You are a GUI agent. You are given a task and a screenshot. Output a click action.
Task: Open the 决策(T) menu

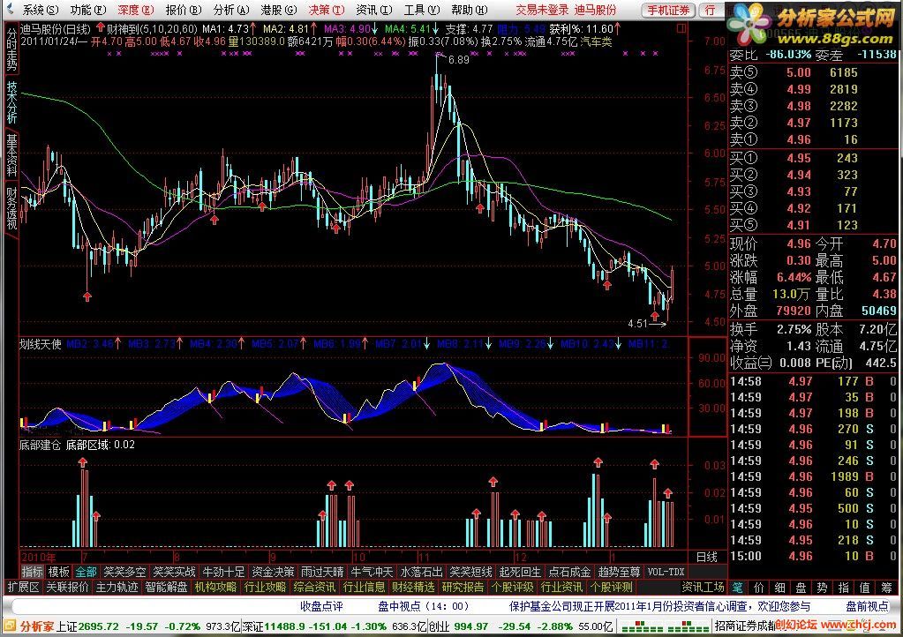click(327, 10)
